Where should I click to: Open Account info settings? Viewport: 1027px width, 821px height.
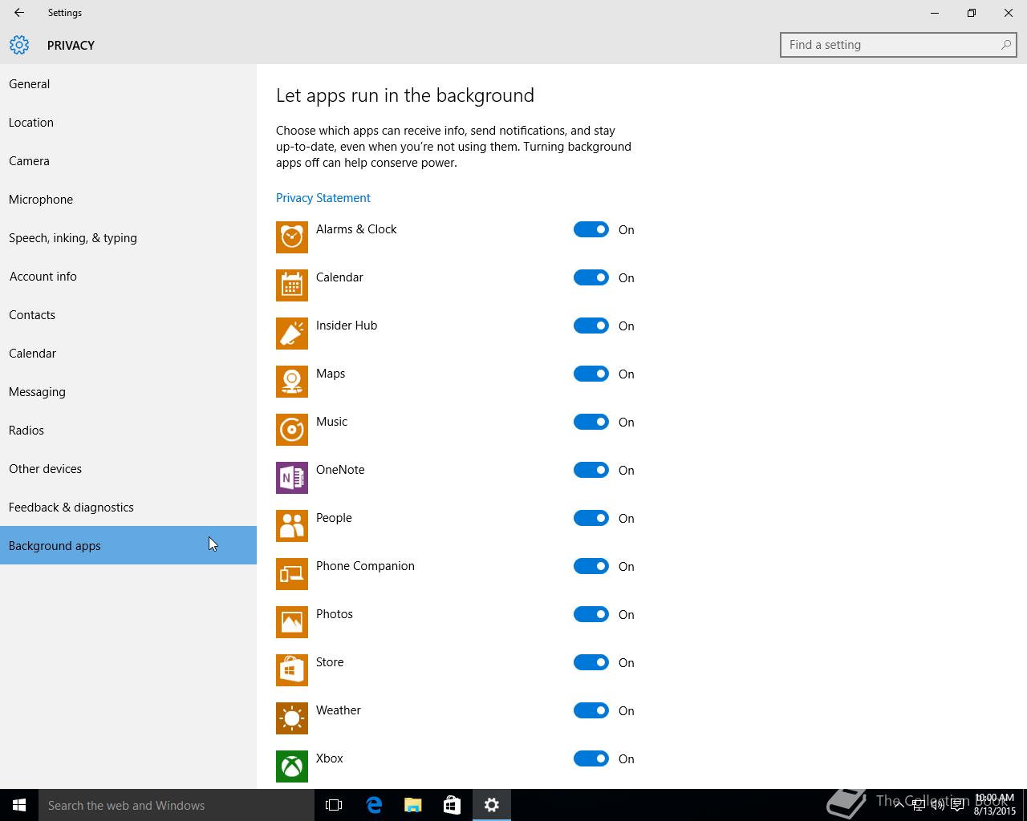click(128, 276)
